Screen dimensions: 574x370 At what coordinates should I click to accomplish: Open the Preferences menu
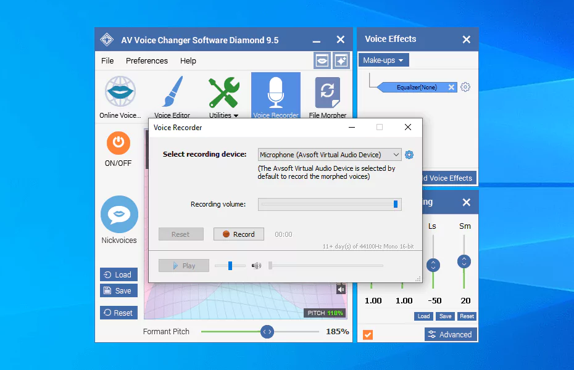point(147,60)
